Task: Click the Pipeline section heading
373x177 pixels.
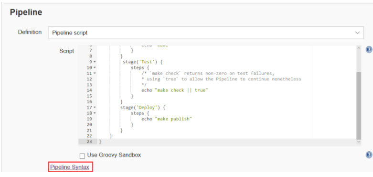Action: coord(26,12)
